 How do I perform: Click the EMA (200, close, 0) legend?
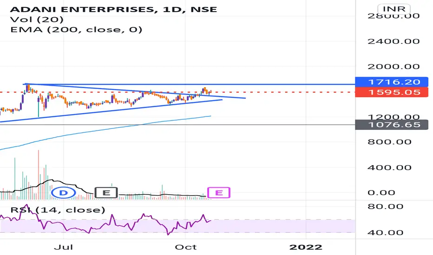tap(76, 30)
